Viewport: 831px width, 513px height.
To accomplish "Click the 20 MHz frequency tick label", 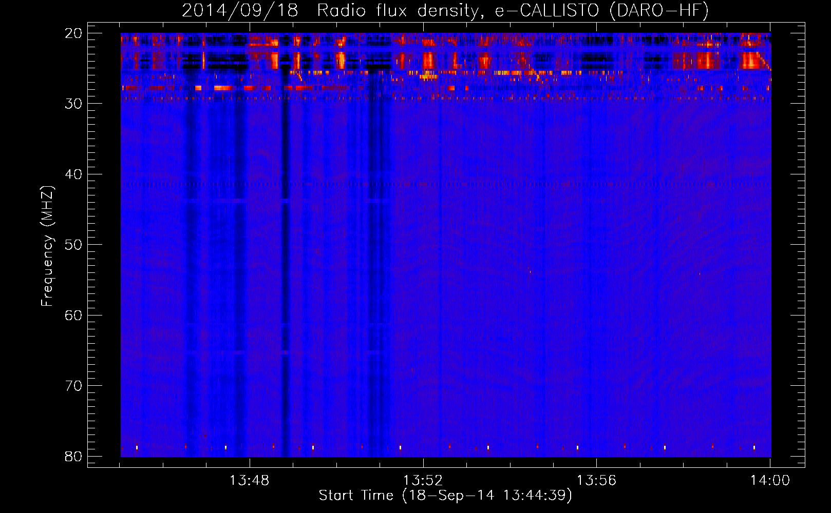I will click(73, 33).
